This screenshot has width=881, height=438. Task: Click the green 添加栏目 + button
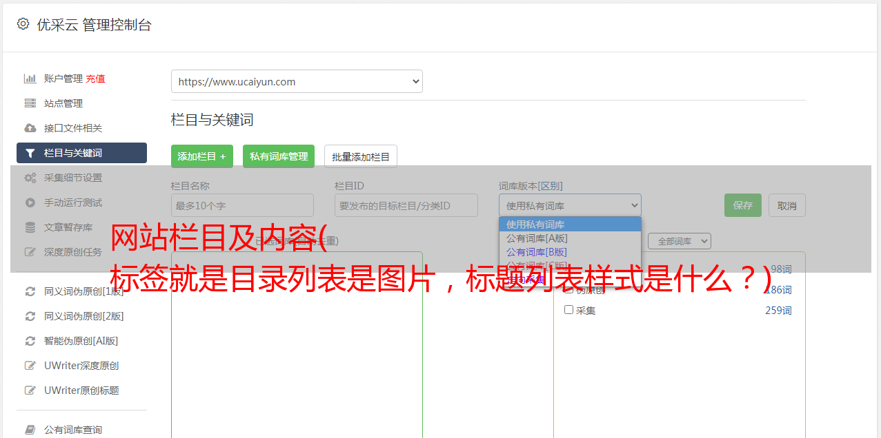pyautogui.click(x=202, y=156)
